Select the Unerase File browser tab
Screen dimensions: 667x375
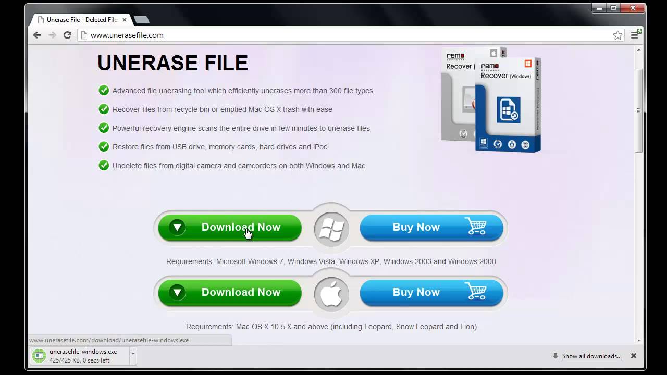tap(81, 20)
